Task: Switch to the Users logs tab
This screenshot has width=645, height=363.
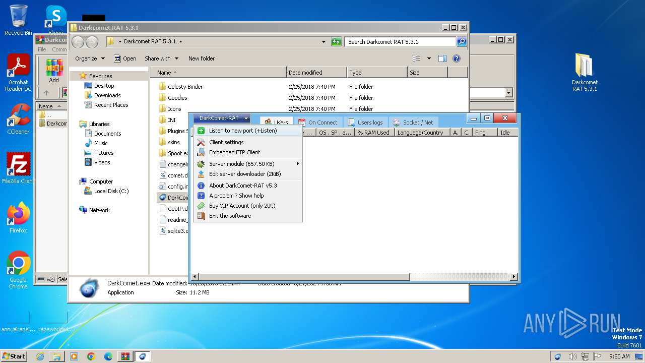Action: (x=365, y=123)
